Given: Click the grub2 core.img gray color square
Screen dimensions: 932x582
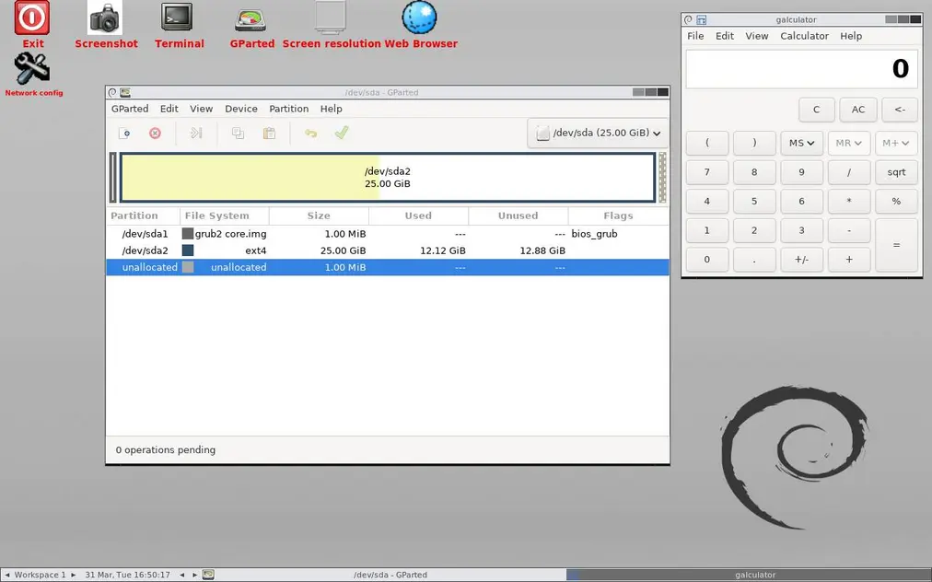Looking at the screenshot, I should pyautogui.click(x=188, y=234).
